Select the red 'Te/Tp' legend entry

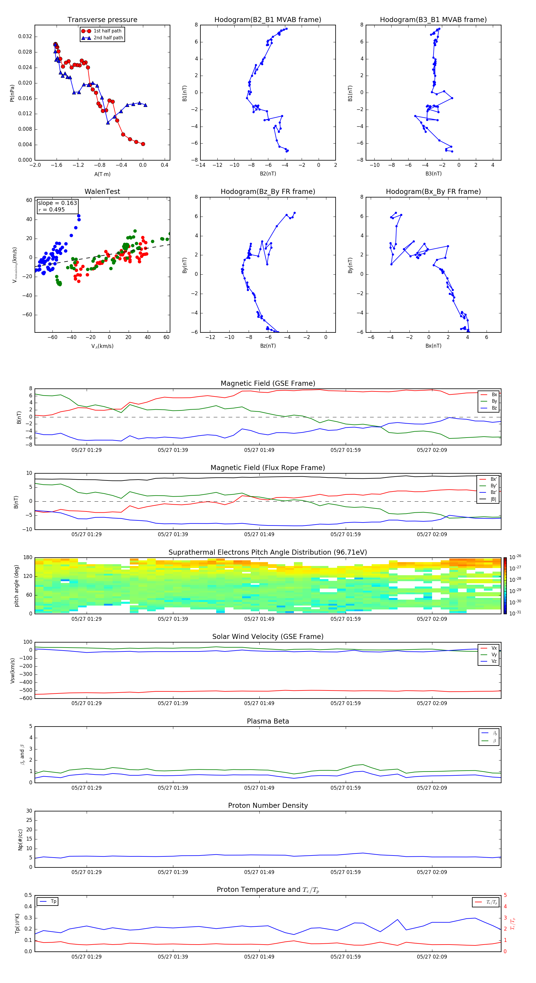pos(486,902)
